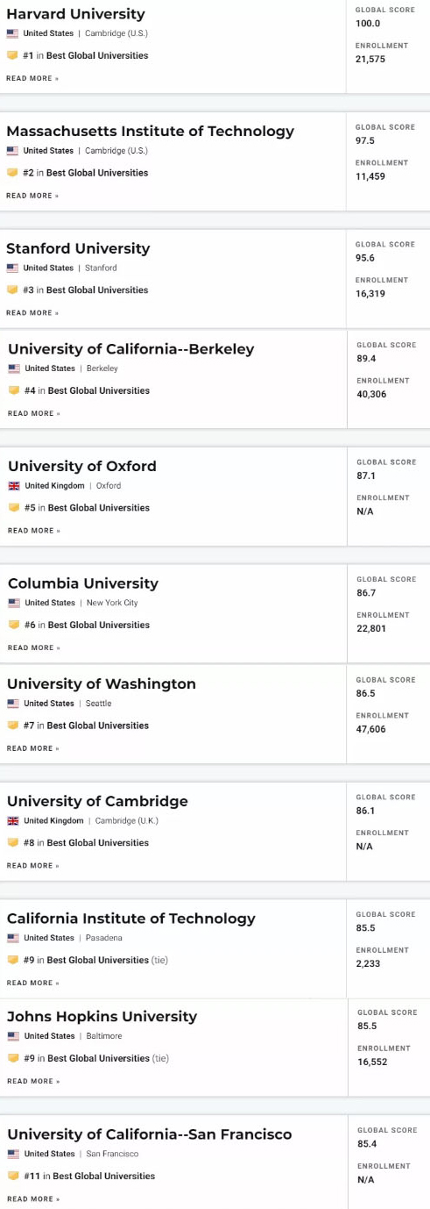The height and width of the screenshot is (1209, 430).
Task: Select Read More under University of Washington
Action: click(33, 748)
